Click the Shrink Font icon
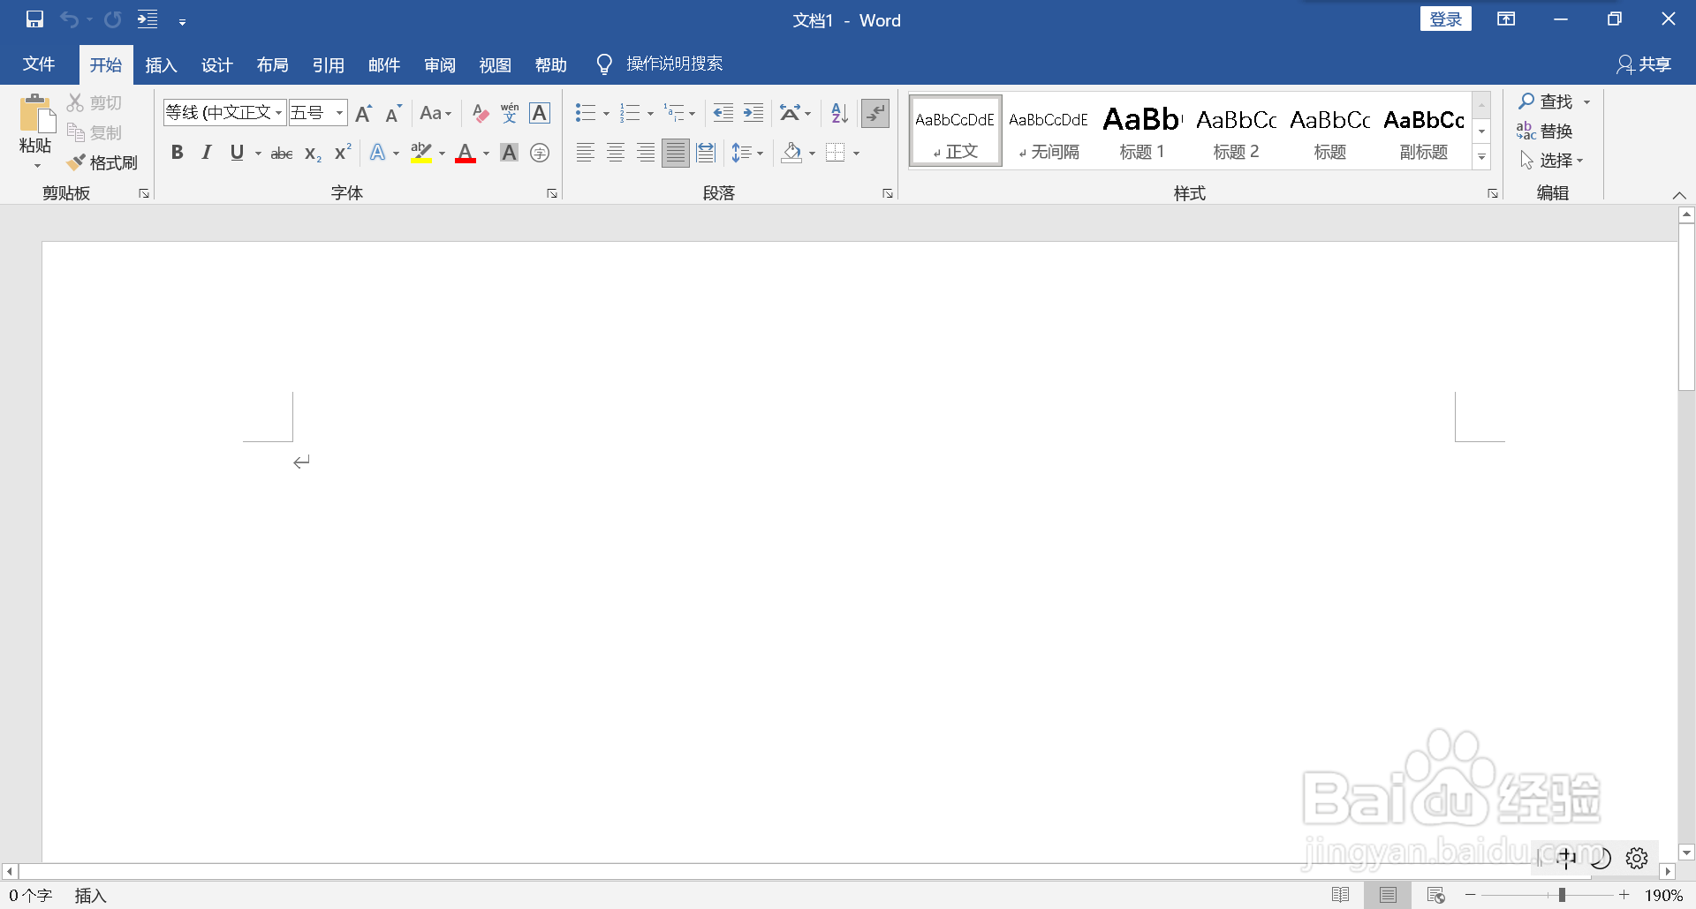Viewport: 1696px width, 909px height. tap(393, 113)
